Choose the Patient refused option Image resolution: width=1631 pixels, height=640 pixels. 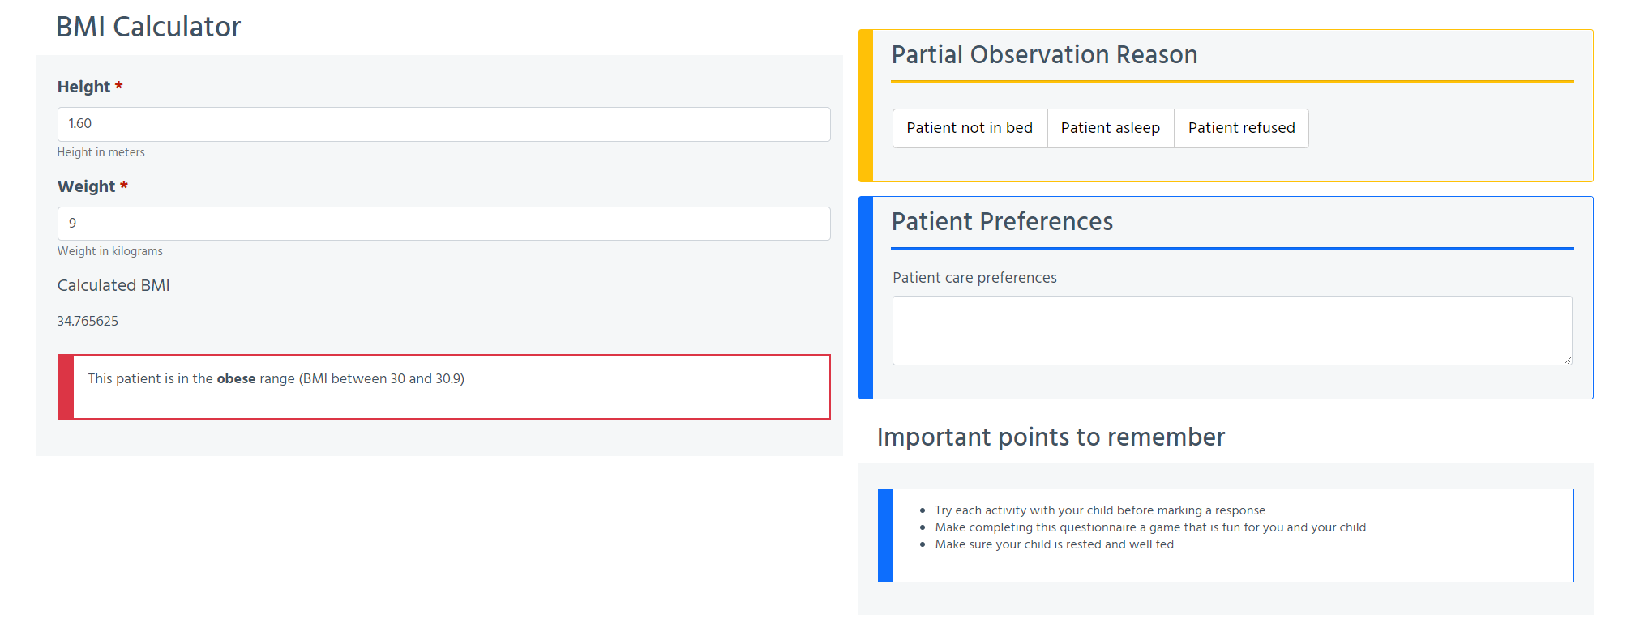[1242, 128]
